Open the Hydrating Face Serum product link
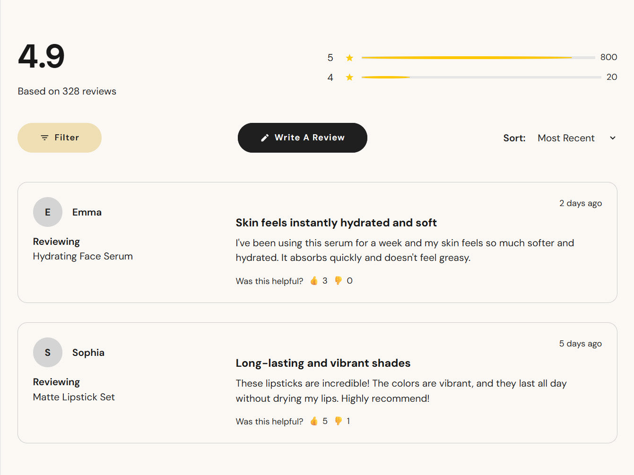The height and width of the screenshot is (475, 634). (83, 256)
